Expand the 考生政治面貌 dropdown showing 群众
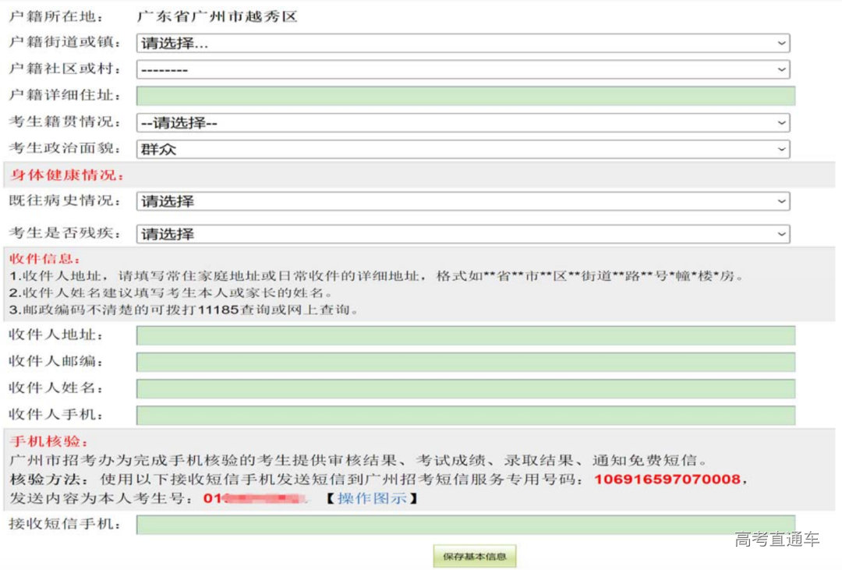Screen dimensions: 842x570 pos(462,149)
